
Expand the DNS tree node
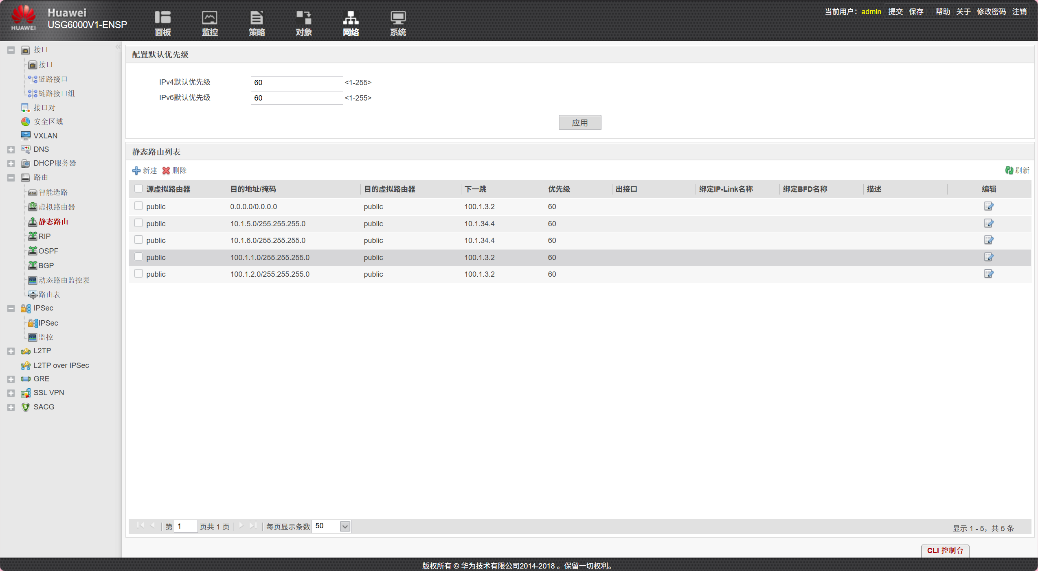[x=11, y=149]
